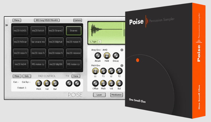Click the second FX parameter knob
The height and width of the screenshot is (122, 211).
77,83
